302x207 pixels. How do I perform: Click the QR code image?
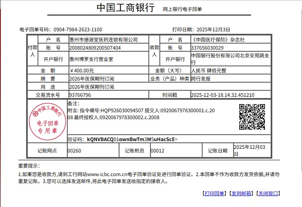pos(251,117)
